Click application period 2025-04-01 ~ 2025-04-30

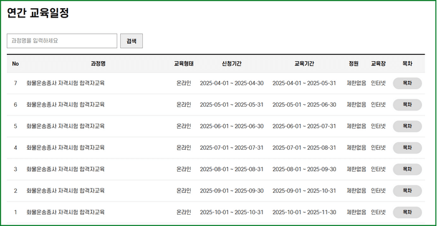pyautogui.click(x=232, y=83)
